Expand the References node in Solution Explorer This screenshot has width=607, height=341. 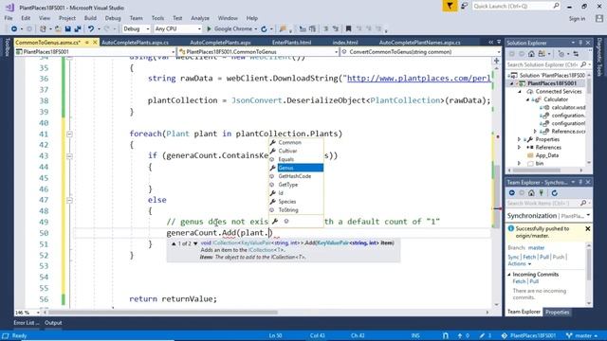point(519,148)
